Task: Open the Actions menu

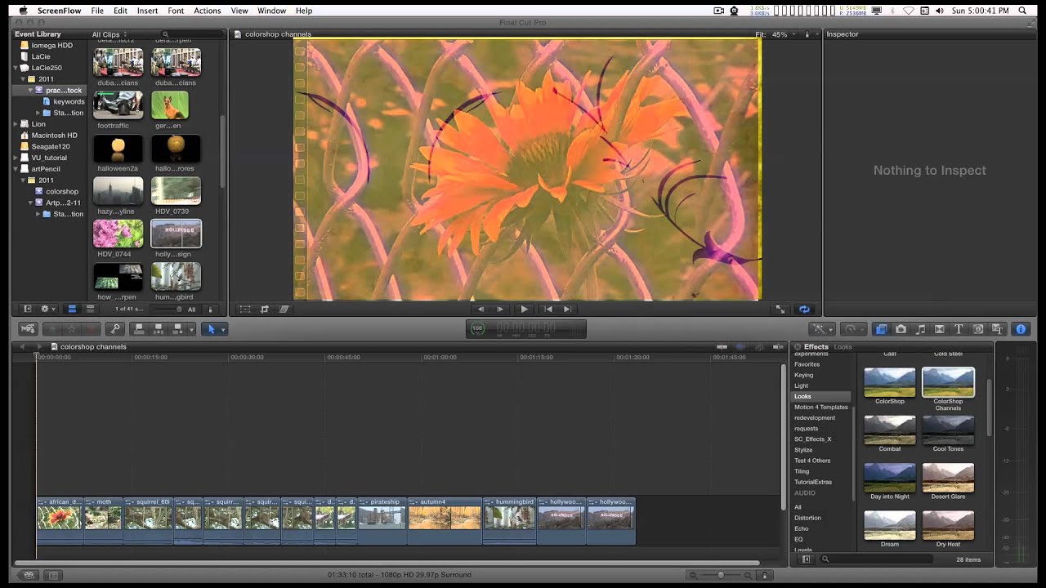Action: 207,11
